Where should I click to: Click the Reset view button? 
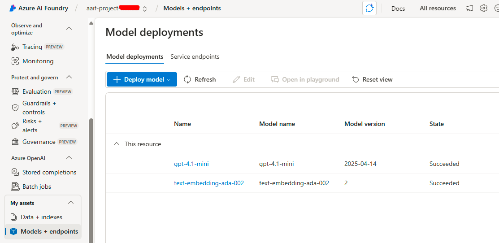point(372,79)
